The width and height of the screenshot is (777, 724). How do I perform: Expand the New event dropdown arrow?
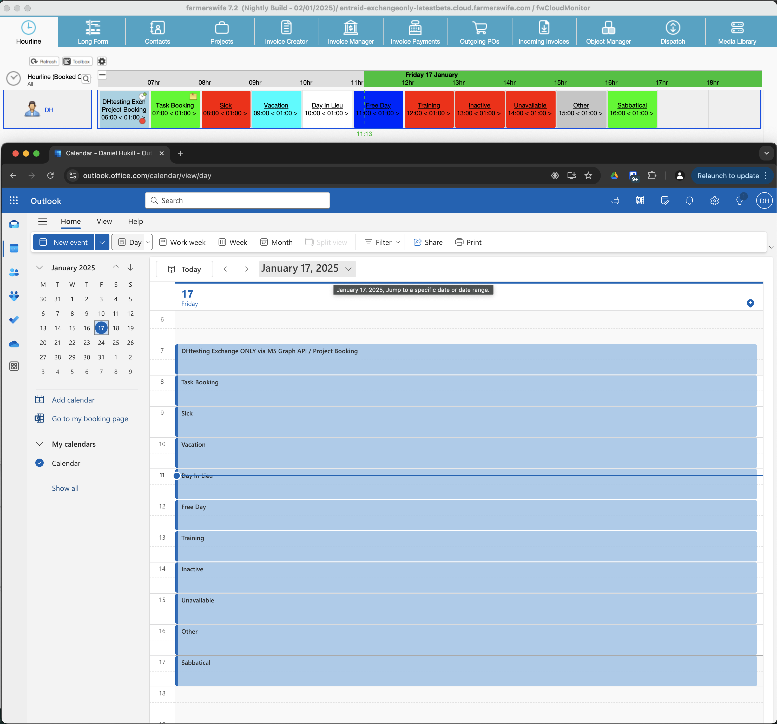tap(102, 242)
